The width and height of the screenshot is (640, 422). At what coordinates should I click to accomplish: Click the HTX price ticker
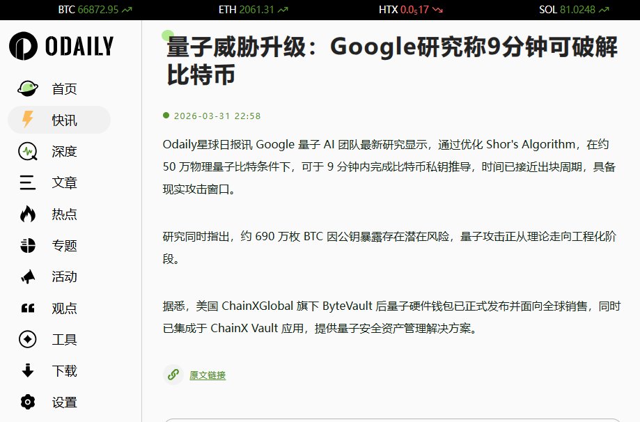coord(411,10)
